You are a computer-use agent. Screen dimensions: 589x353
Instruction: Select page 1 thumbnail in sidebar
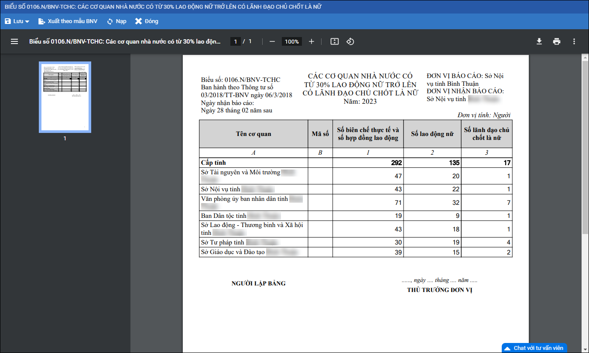[65, 97]
